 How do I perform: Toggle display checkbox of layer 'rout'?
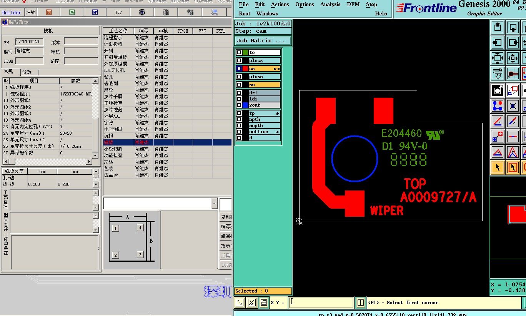239,105
